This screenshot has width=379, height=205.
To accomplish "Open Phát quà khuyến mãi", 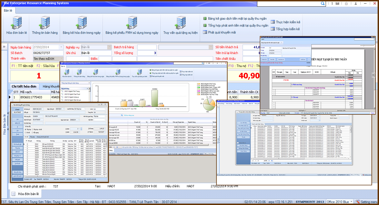I will point(219,32).
